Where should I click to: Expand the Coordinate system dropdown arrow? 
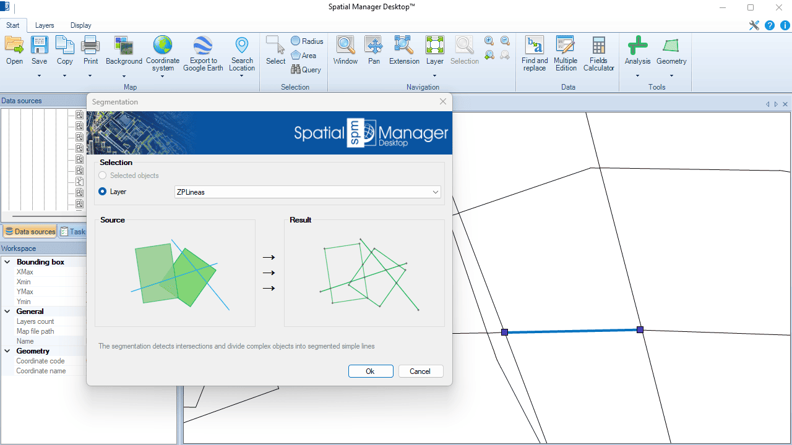coord(163,77)
